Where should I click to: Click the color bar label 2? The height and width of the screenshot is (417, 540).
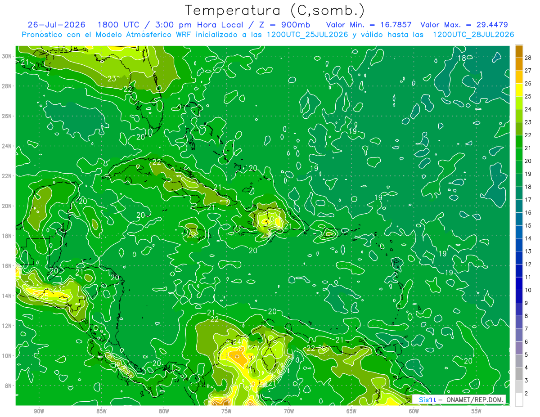point(526,394)
